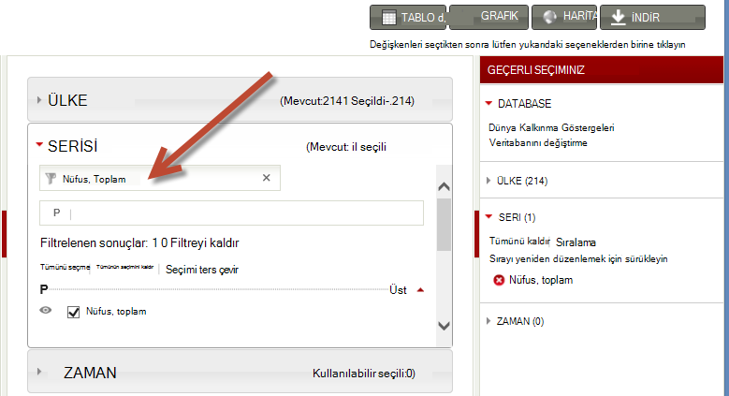Click the series list scroll up arrow
This screenshot has width=729, height=396.
click(x=444, y=186)
